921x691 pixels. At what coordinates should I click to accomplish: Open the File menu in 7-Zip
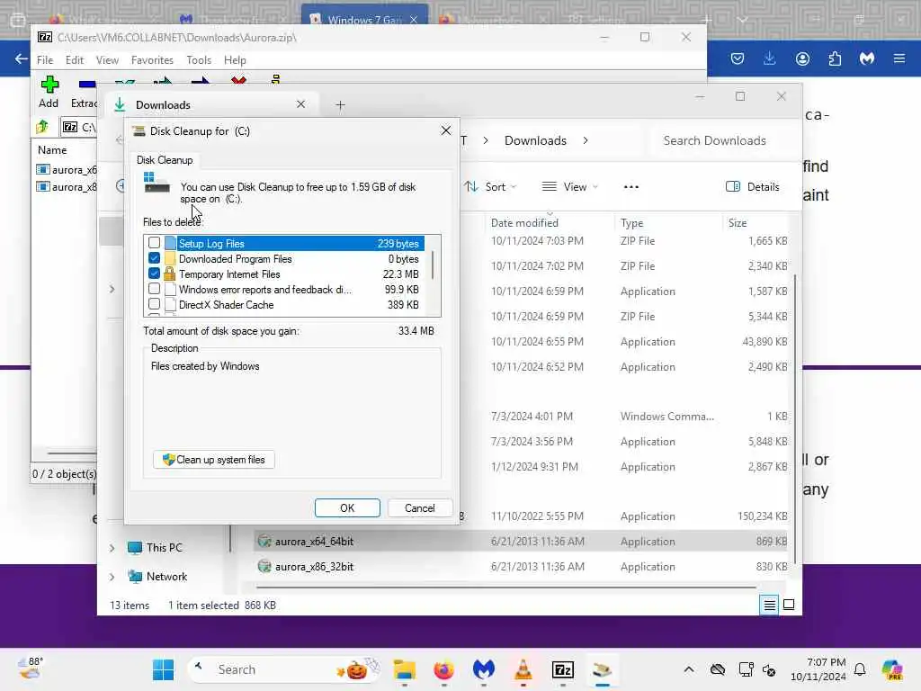click(45, 60)
